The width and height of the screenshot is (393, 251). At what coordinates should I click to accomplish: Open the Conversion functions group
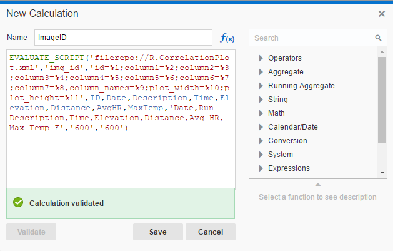point(287,141)
